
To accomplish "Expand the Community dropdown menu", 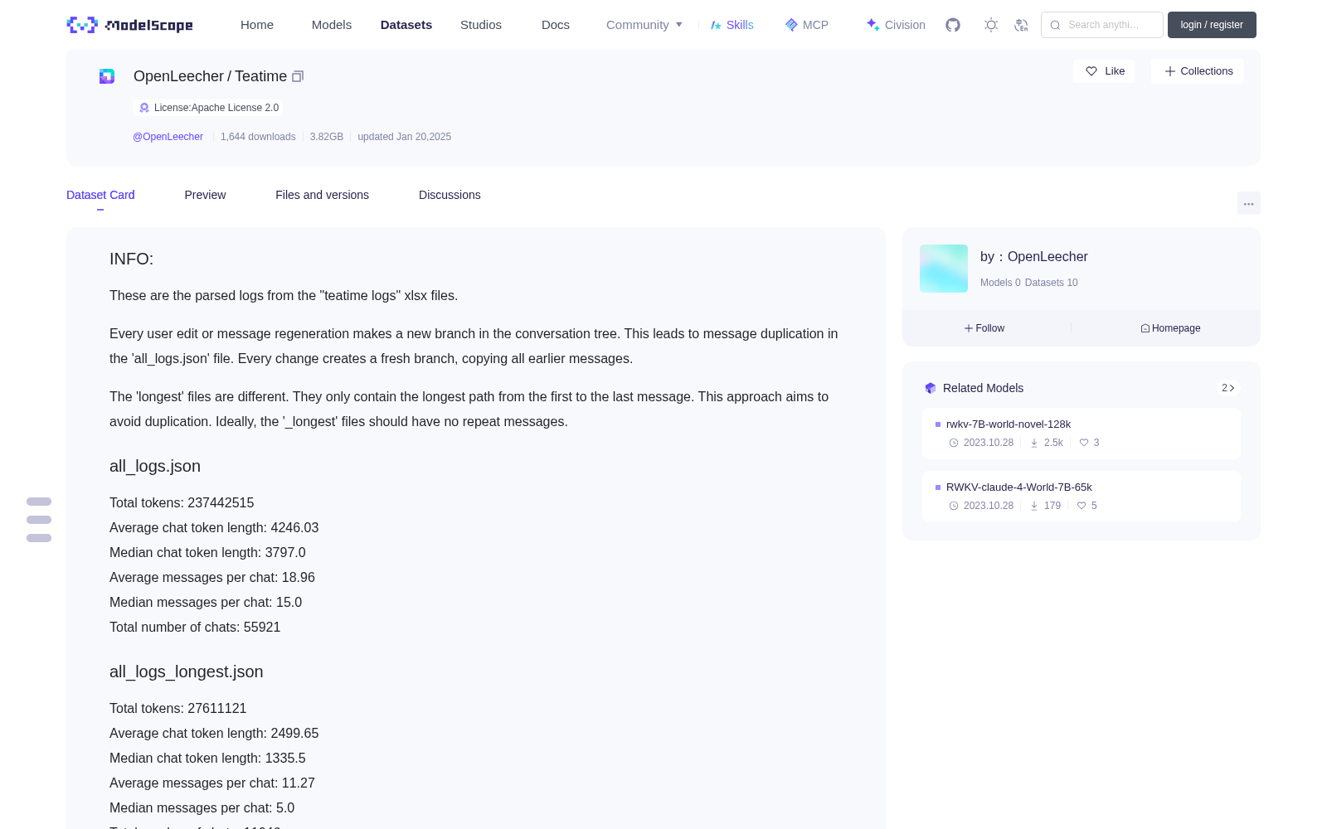I will 644,25.
